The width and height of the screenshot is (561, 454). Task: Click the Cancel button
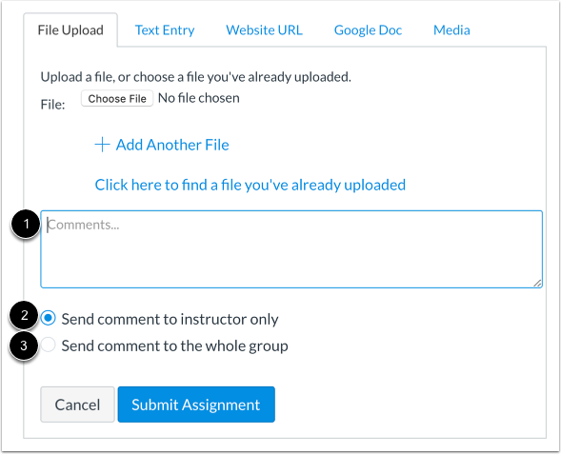coord(77,405)
